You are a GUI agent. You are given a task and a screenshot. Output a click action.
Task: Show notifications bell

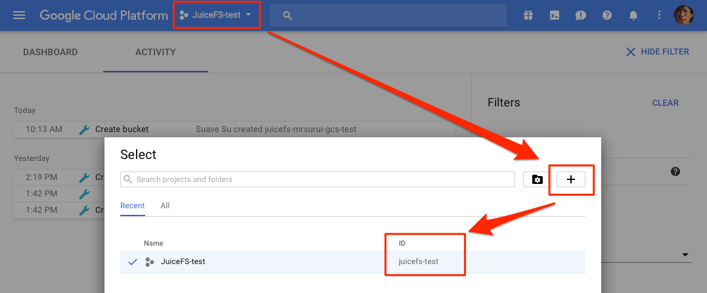[x=633, y=15]
